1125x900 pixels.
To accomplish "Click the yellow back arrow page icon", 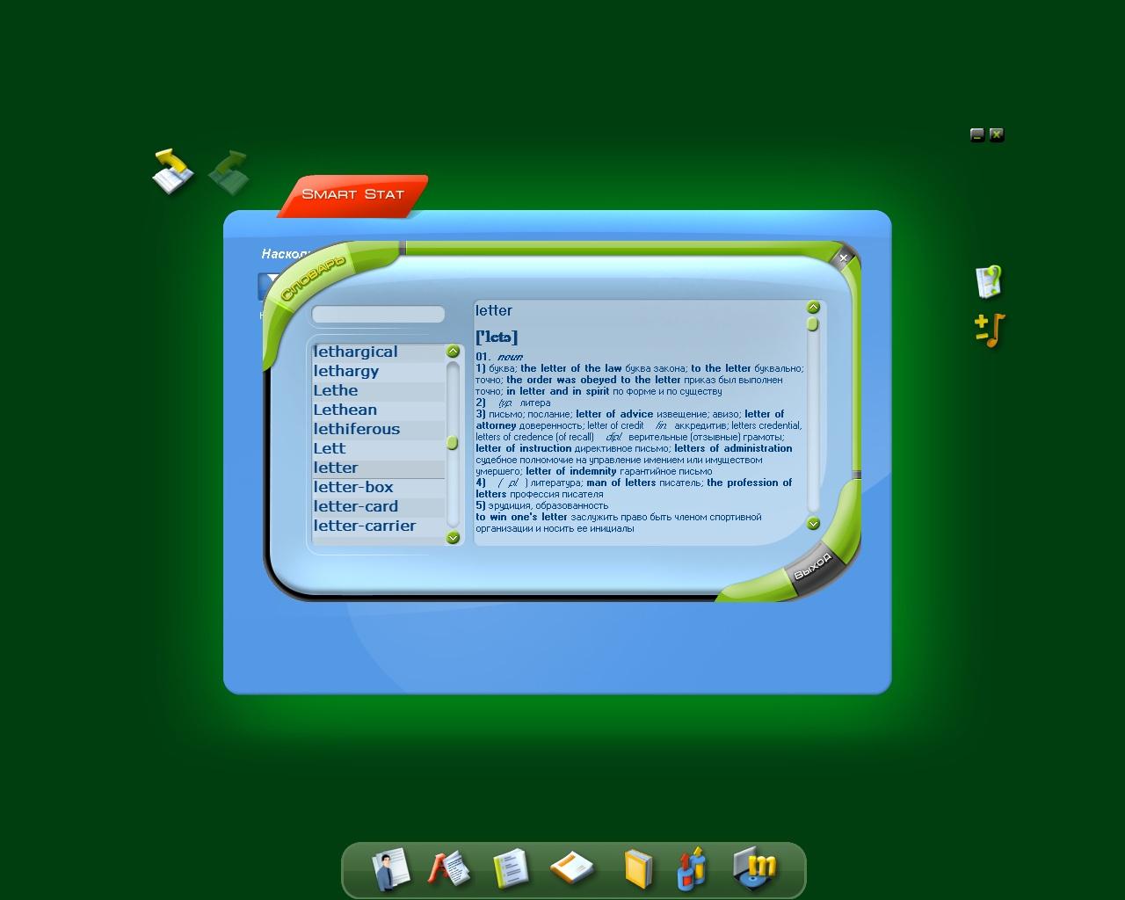I will click(172, 171).
